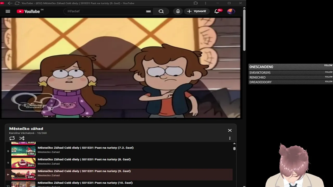Click the magnifier search button
This screenshot has height=187, width=333.
pyautogui.click(x=161, y=11)
